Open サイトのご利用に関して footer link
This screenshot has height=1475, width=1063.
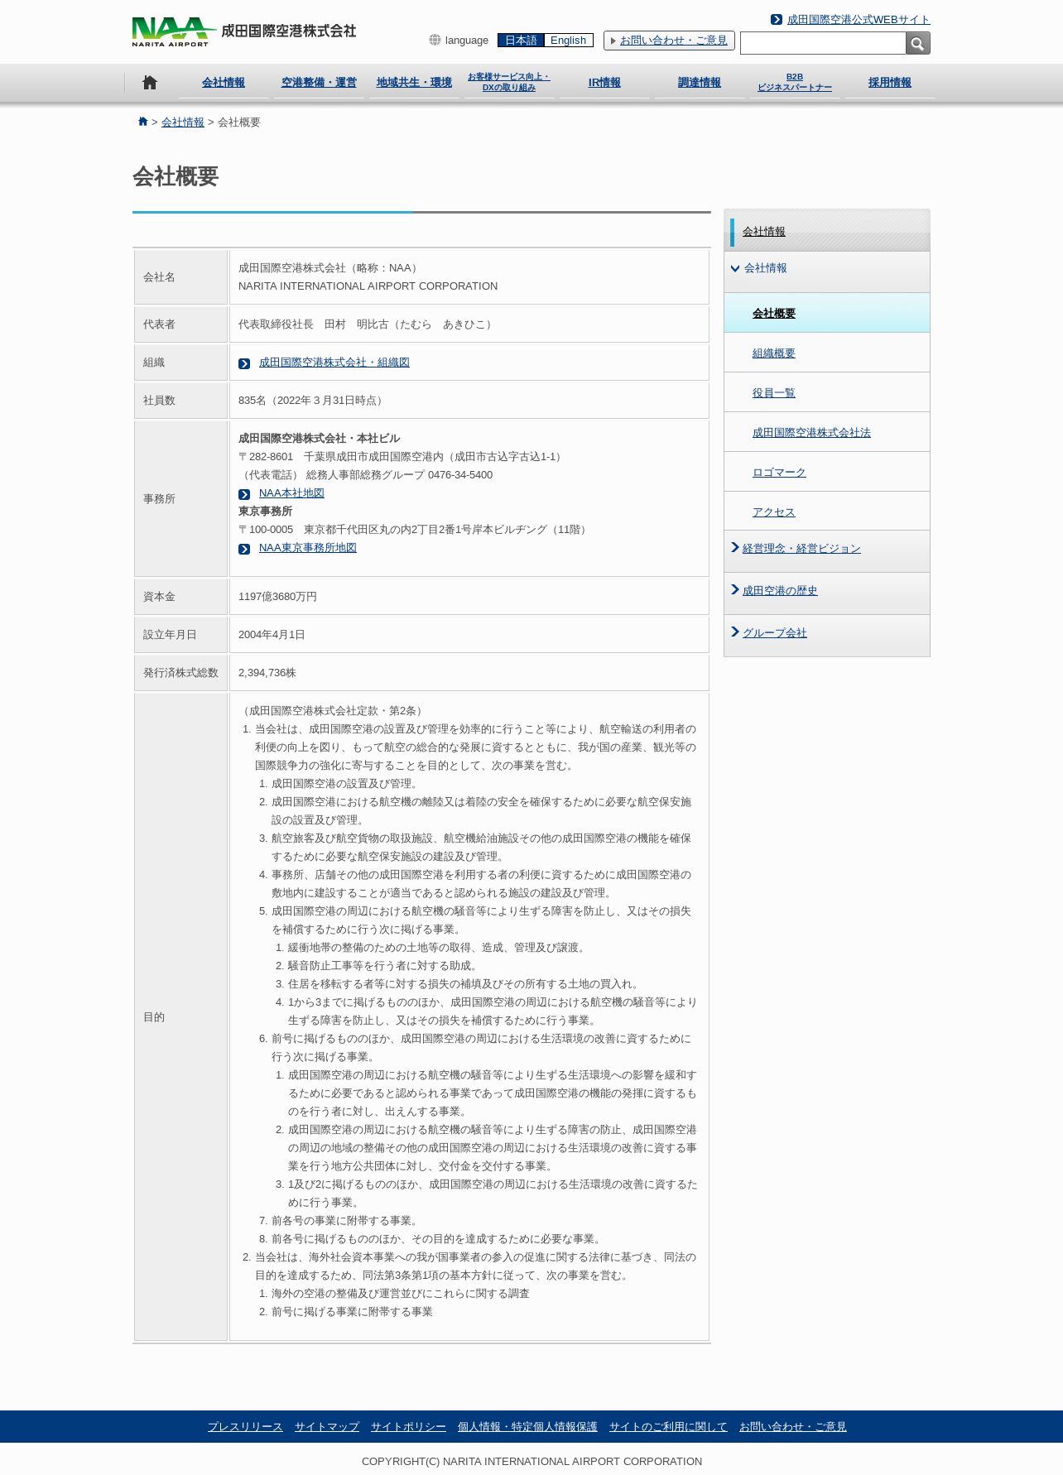point(668,1427)
